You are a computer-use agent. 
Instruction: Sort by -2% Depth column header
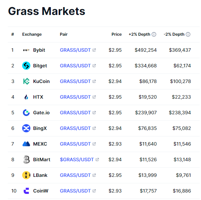coord(174,34)
